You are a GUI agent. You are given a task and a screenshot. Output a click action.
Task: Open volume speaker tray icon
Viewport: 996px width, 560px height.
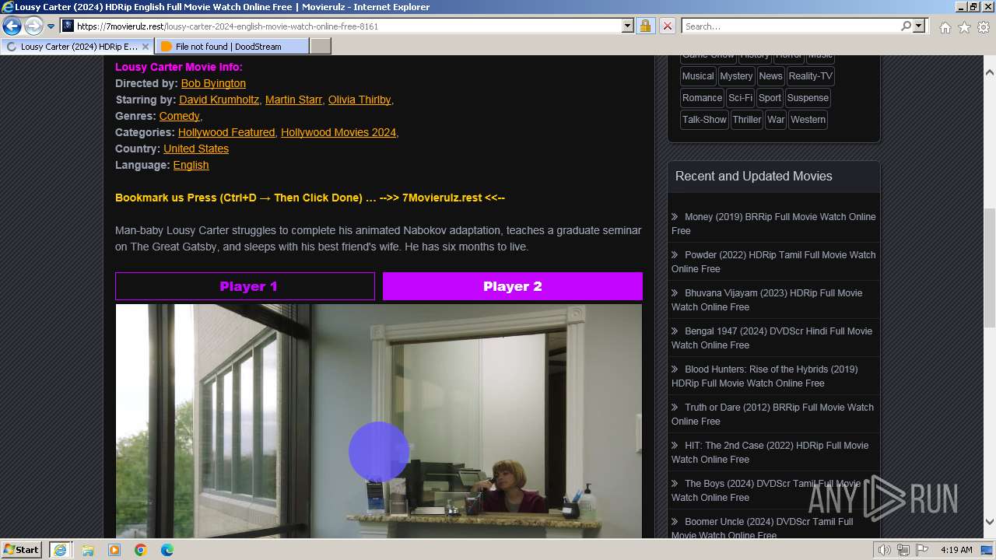(x=885, y=550)
